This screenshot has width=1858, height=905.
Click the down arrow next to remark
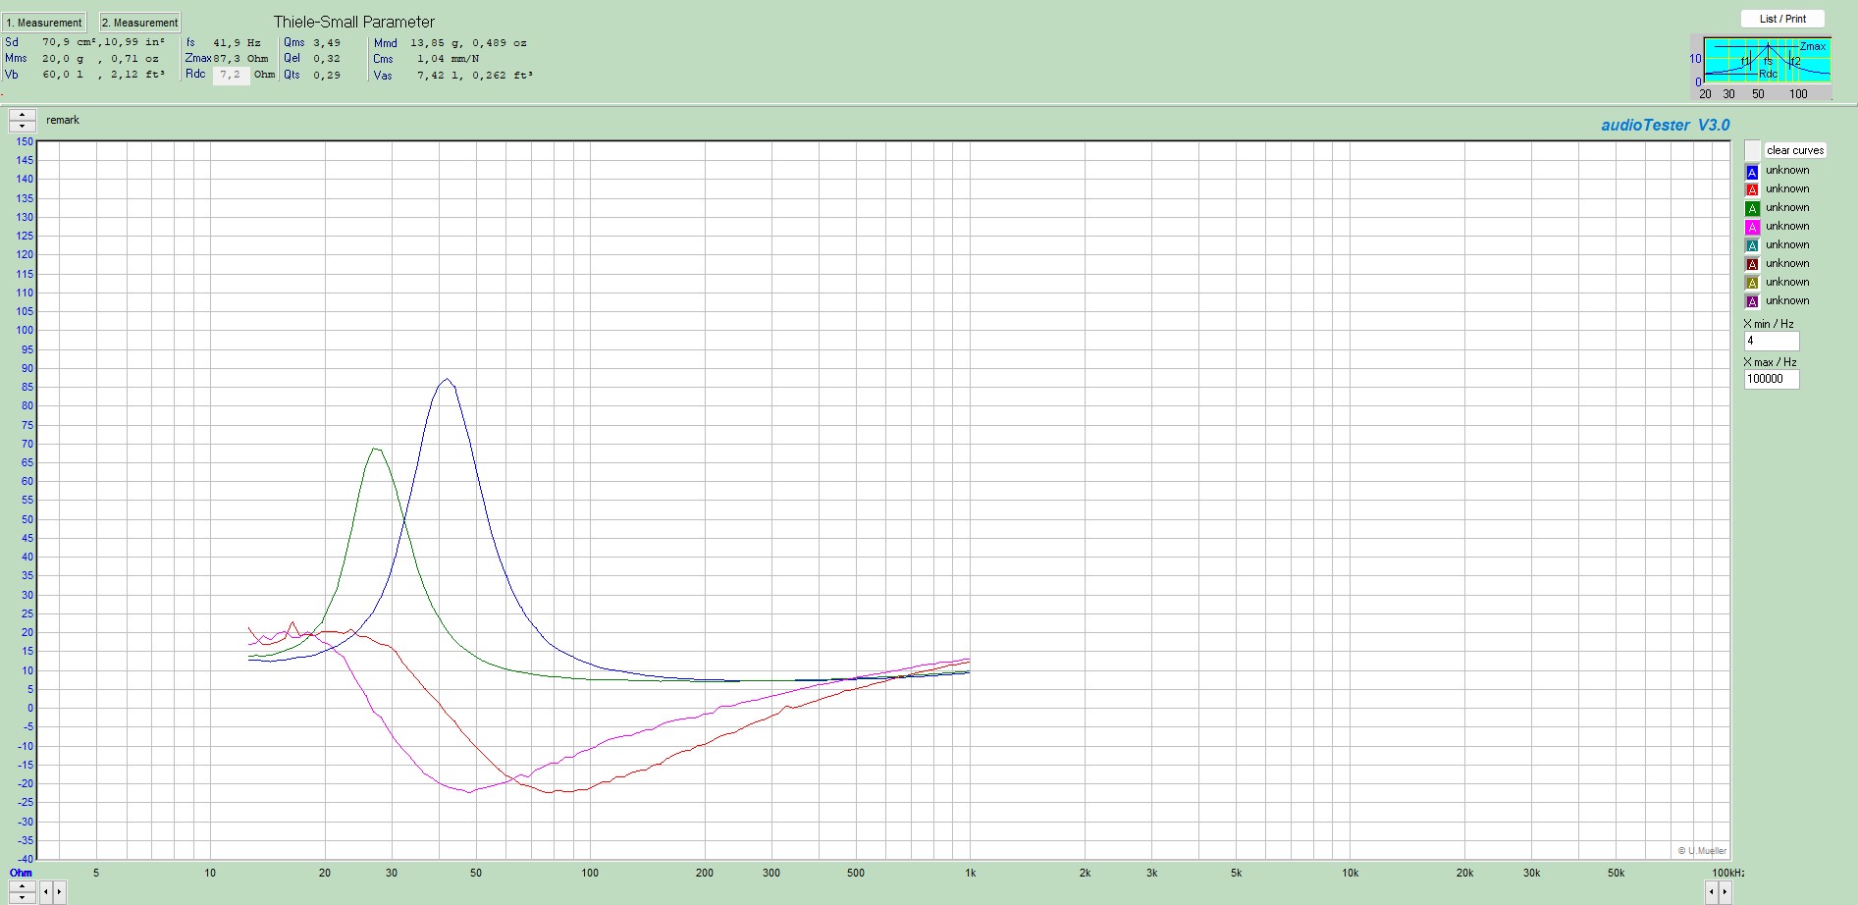pyautogui.click(x=22, y=126)
